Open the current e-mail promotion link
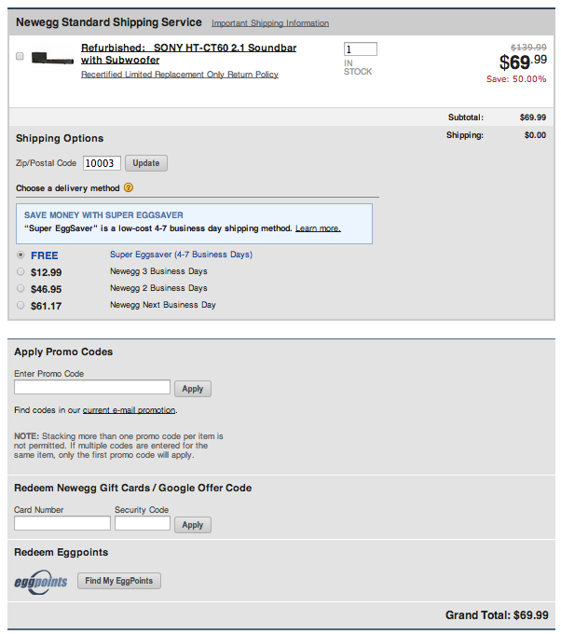 tap(129, 410)
